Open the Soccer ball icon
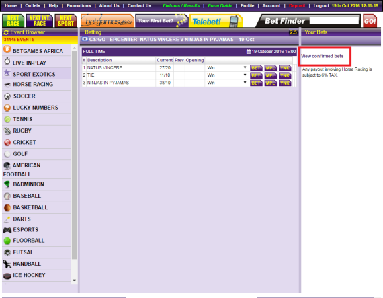This screenshot has height=298, width=383. (x=7, y=96)
